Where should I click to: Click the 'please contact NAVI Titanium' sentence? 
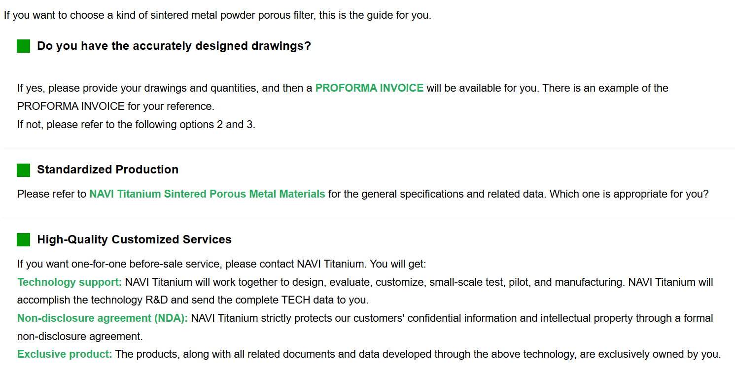(x=221, y=264)
